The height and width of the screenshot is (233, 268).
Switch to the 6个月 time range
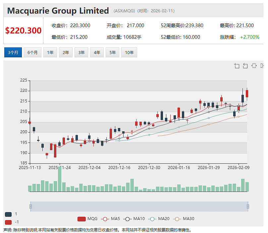[32, 52]
